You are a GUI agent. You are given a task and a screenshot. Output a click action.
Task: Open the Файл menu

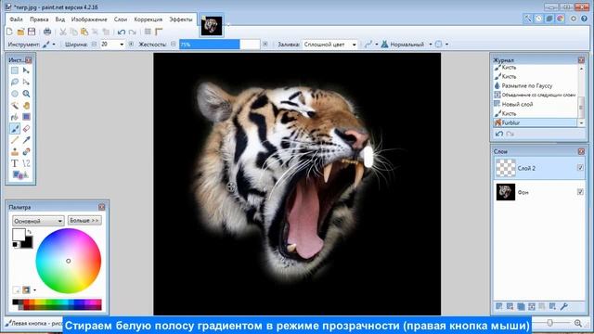17,19
